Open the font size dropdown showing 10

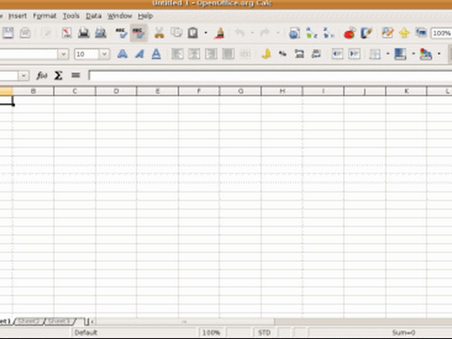(x=105, y=54)
